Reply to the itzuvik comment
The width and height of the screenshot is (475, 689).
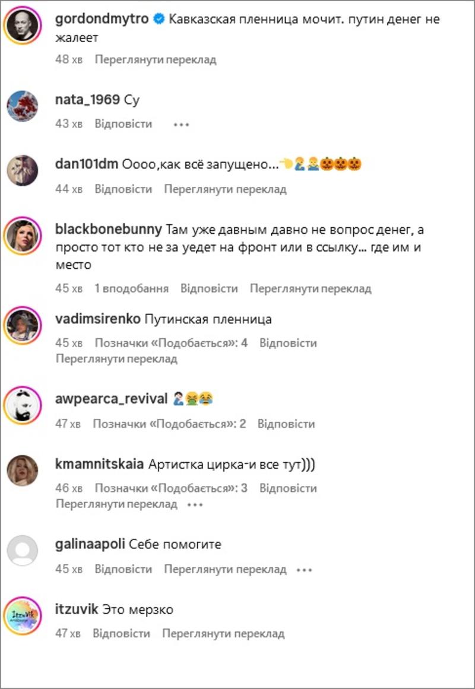121,633
